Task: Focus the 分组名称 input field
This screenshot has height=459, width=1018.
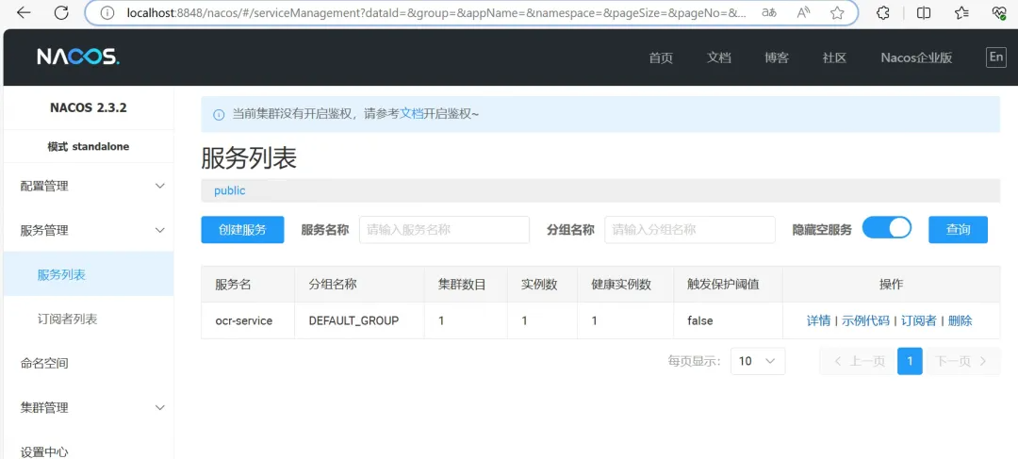Action: click(690, 230)
